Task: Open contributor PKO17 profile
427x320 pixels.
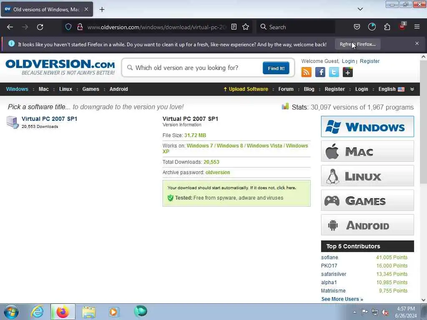Action: (329, 265)
